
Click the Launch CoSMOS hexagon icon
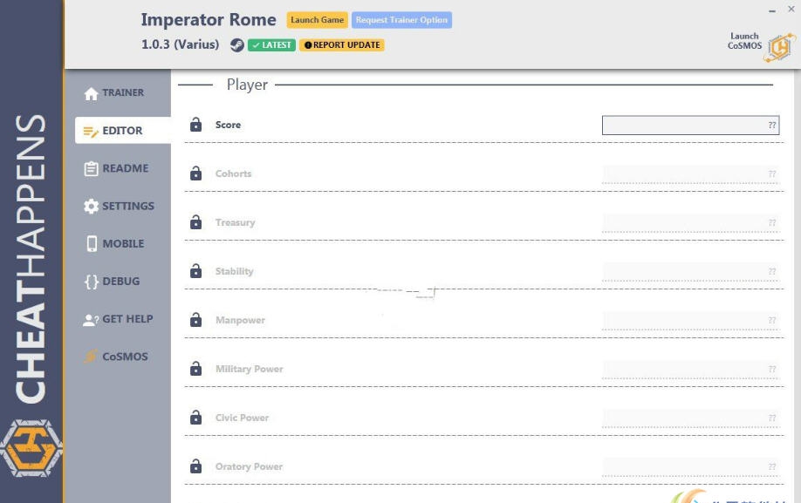click(x=780, y=47)
